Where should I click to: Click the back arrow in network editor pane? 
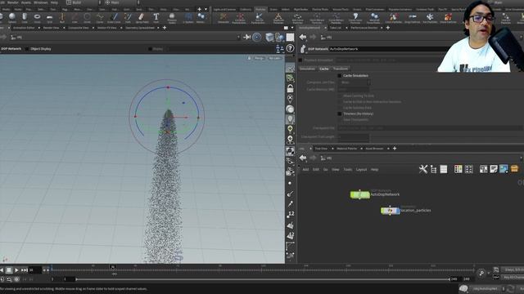click(303, 158)
